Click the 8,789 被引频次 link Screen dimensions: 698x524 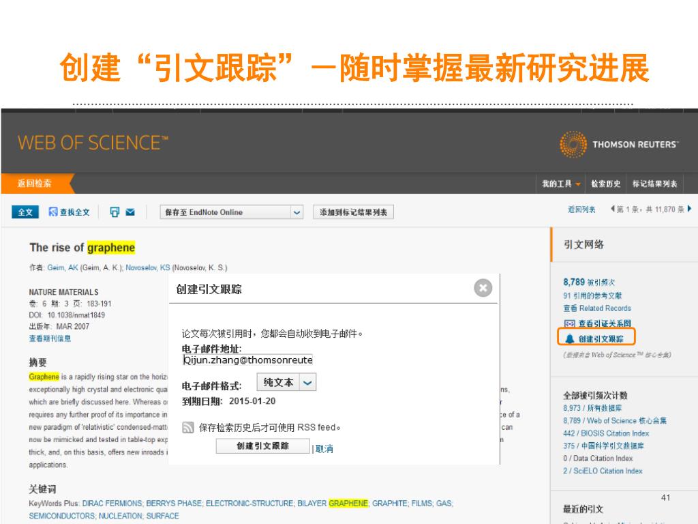[589, 282]
